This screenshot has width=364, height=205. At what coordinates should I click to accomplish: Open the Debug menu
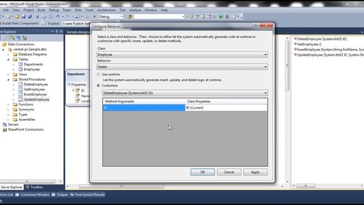(x=54, y=10)
